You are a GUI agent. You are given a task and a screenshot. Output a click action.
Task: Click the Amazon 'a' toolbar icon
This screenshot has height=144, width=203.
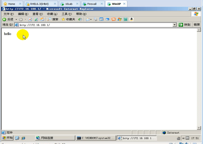tap(131, 19)
